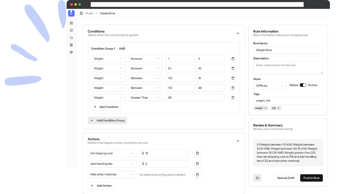Image resolution: width=345 pixels, height=194 pixels.
Task: Delete the Weight Greater Than 20 condition
Action: click(233, 97)
